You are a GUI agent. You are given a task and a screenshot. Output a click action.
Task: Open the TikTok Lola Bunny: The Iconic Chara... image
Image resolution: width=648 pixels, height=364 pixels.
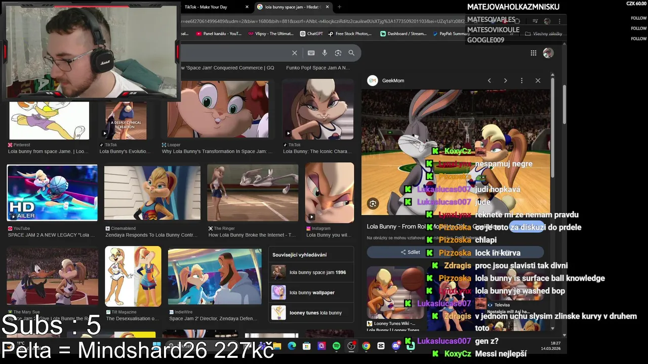coord(318,109)
